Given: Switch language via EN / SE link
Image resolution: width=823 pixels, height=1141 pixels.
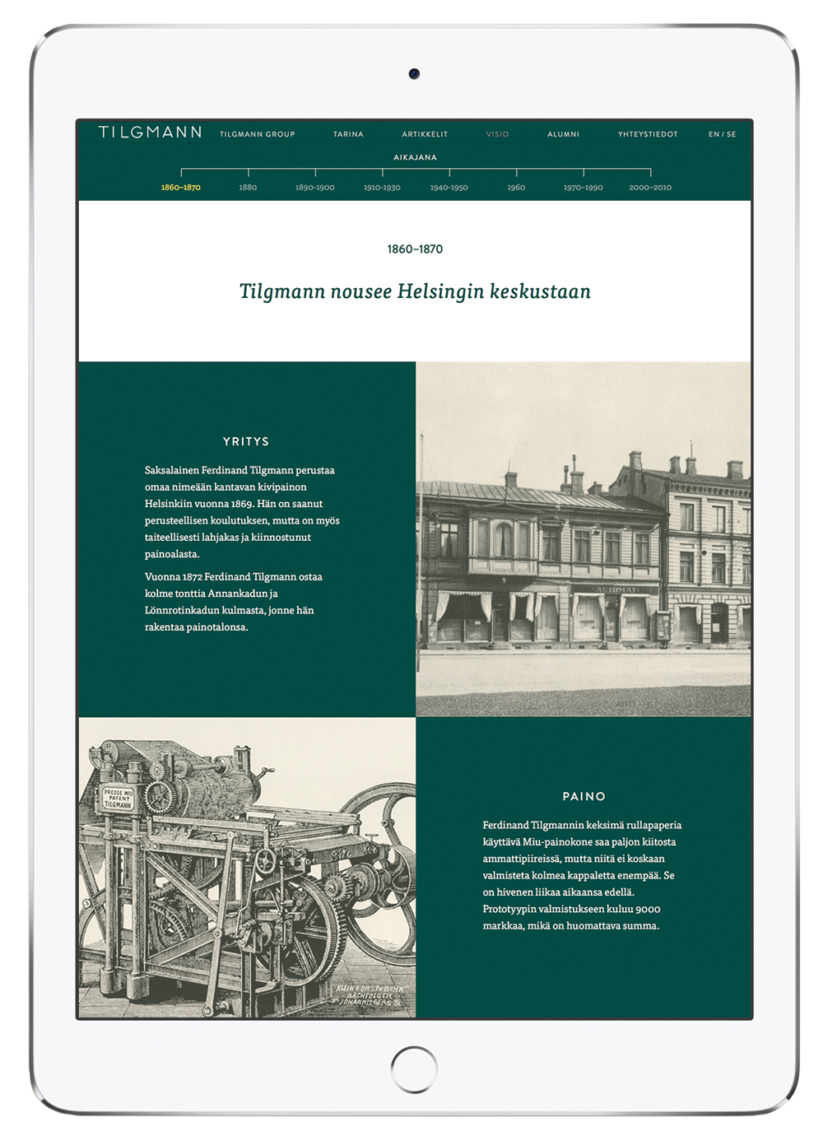Looking at the screenshot, I should 723,134.
